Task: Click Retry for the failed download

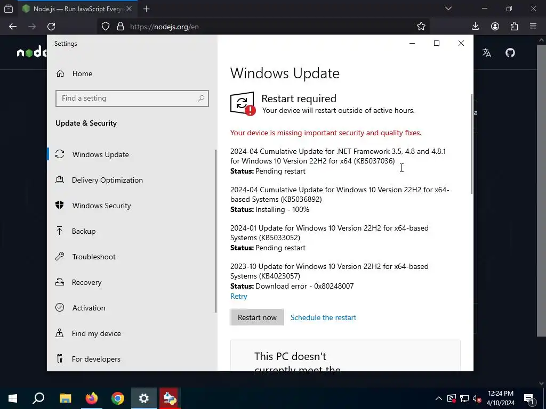Action: pyautogui.click(x=238, y=296)
